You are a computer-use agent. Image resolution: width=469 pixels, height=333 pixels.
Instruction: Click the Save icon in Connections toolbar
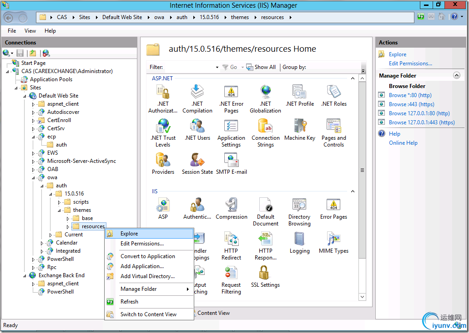click(x=20, y=53)
